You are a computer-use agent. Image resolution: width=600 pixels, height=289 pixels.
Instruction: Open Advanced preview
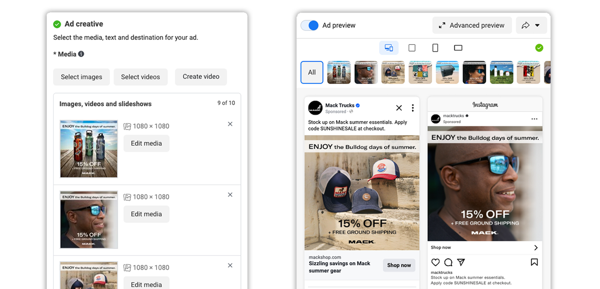(x=472, y=25)
